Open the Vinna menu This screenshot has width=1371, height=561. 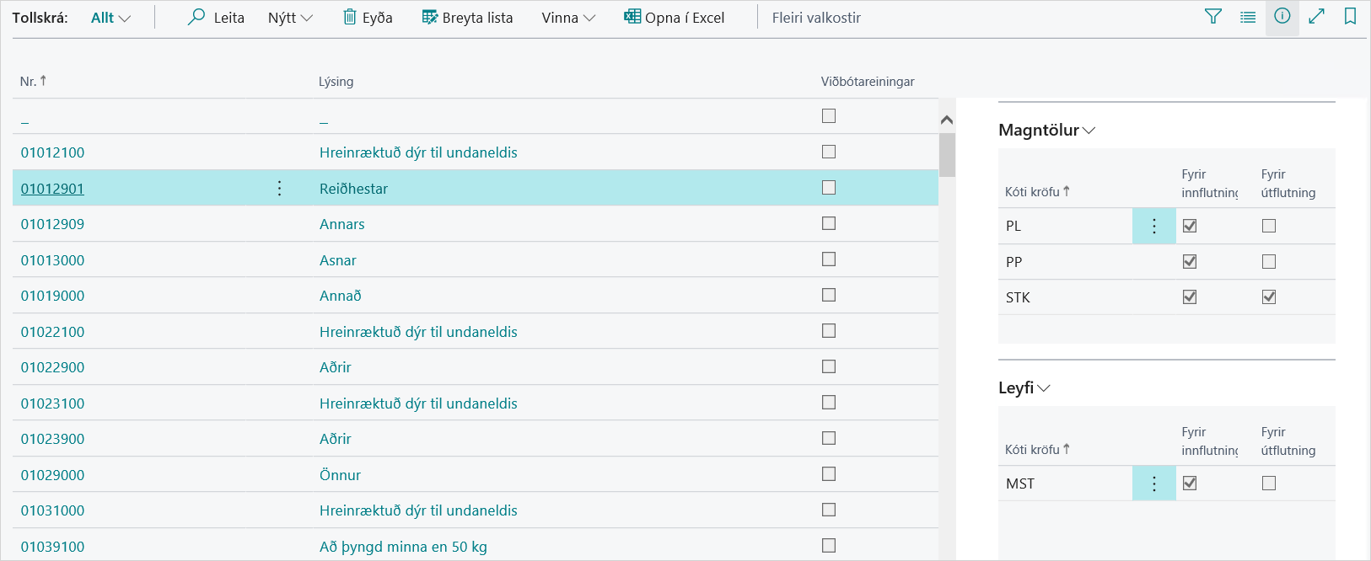[567, 18]
